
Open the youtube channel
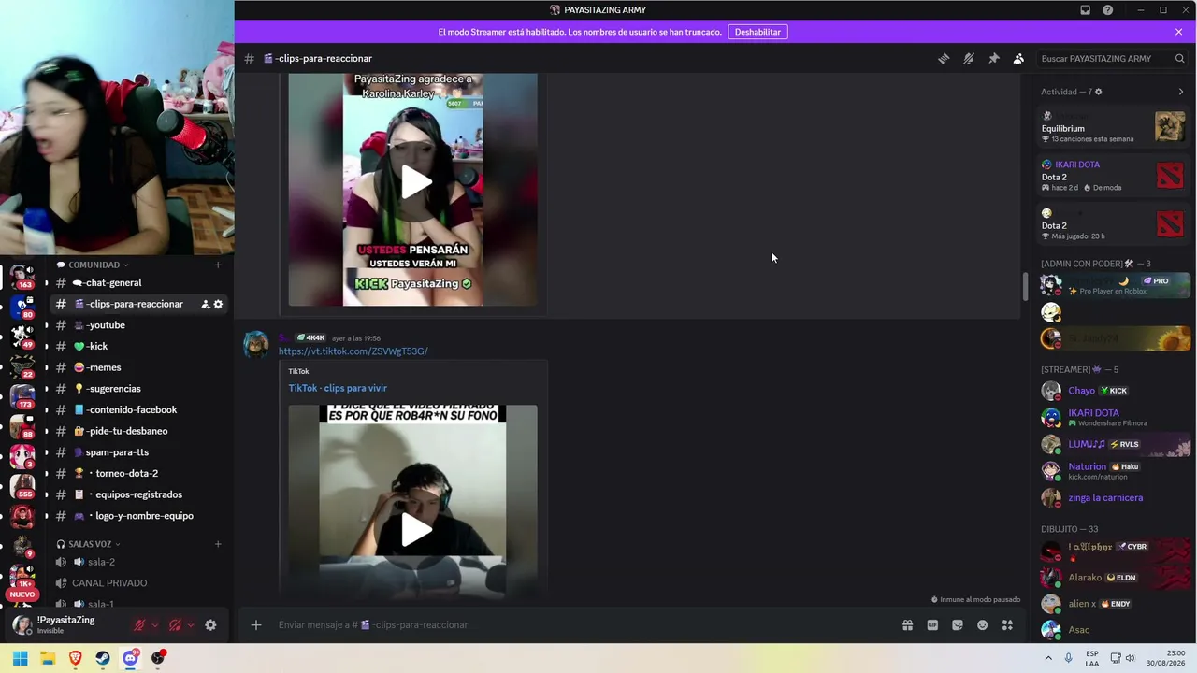coord(138,325)
